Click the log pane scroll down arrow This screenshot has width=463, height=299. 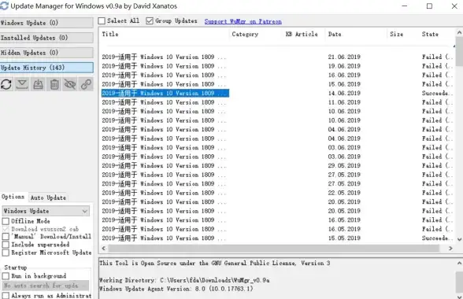459,297
